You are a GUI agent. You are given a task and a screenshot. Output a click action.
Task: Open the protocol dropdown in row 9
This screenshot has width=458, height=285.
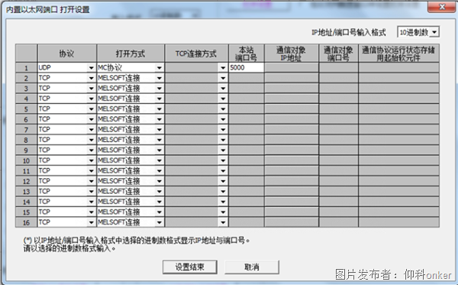pyautogui.click(x=91, y=151)
